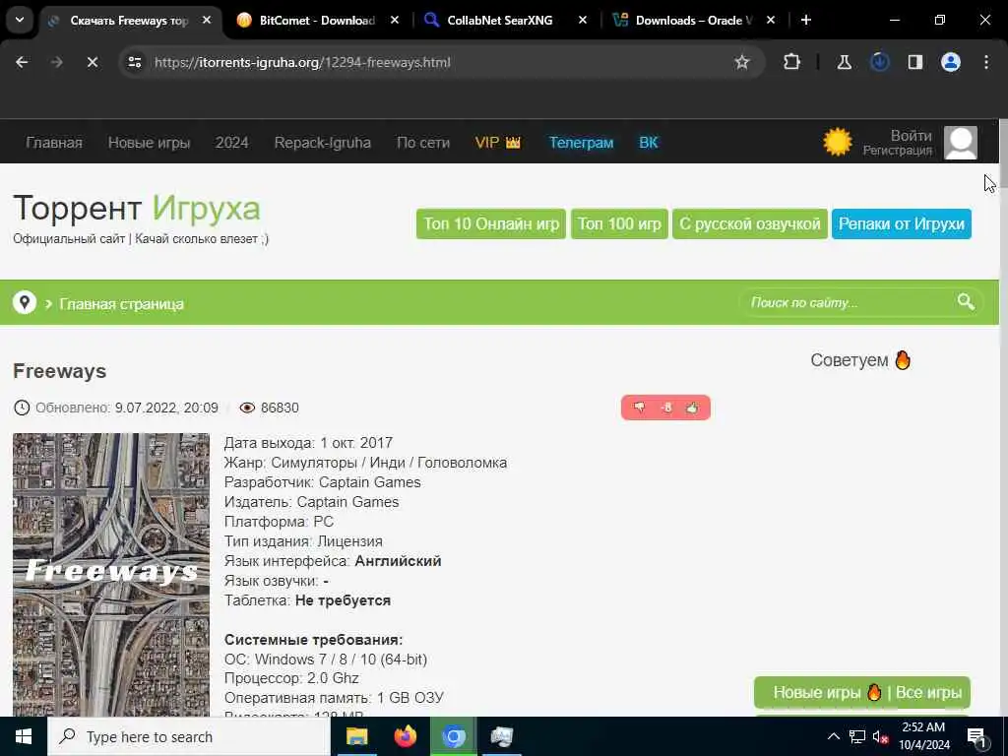Toggle the browser side panel
Image resolution: width=1008 pixels, height=756 pixels.
(x=915, y=62)
